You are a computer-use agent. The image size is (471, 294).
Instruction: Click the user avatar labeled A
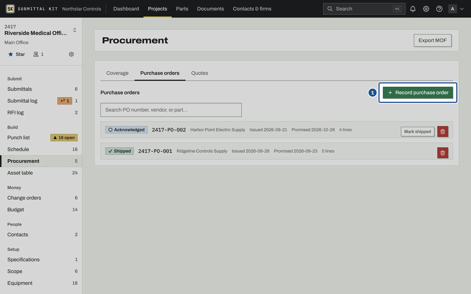(x=452, y=9)
